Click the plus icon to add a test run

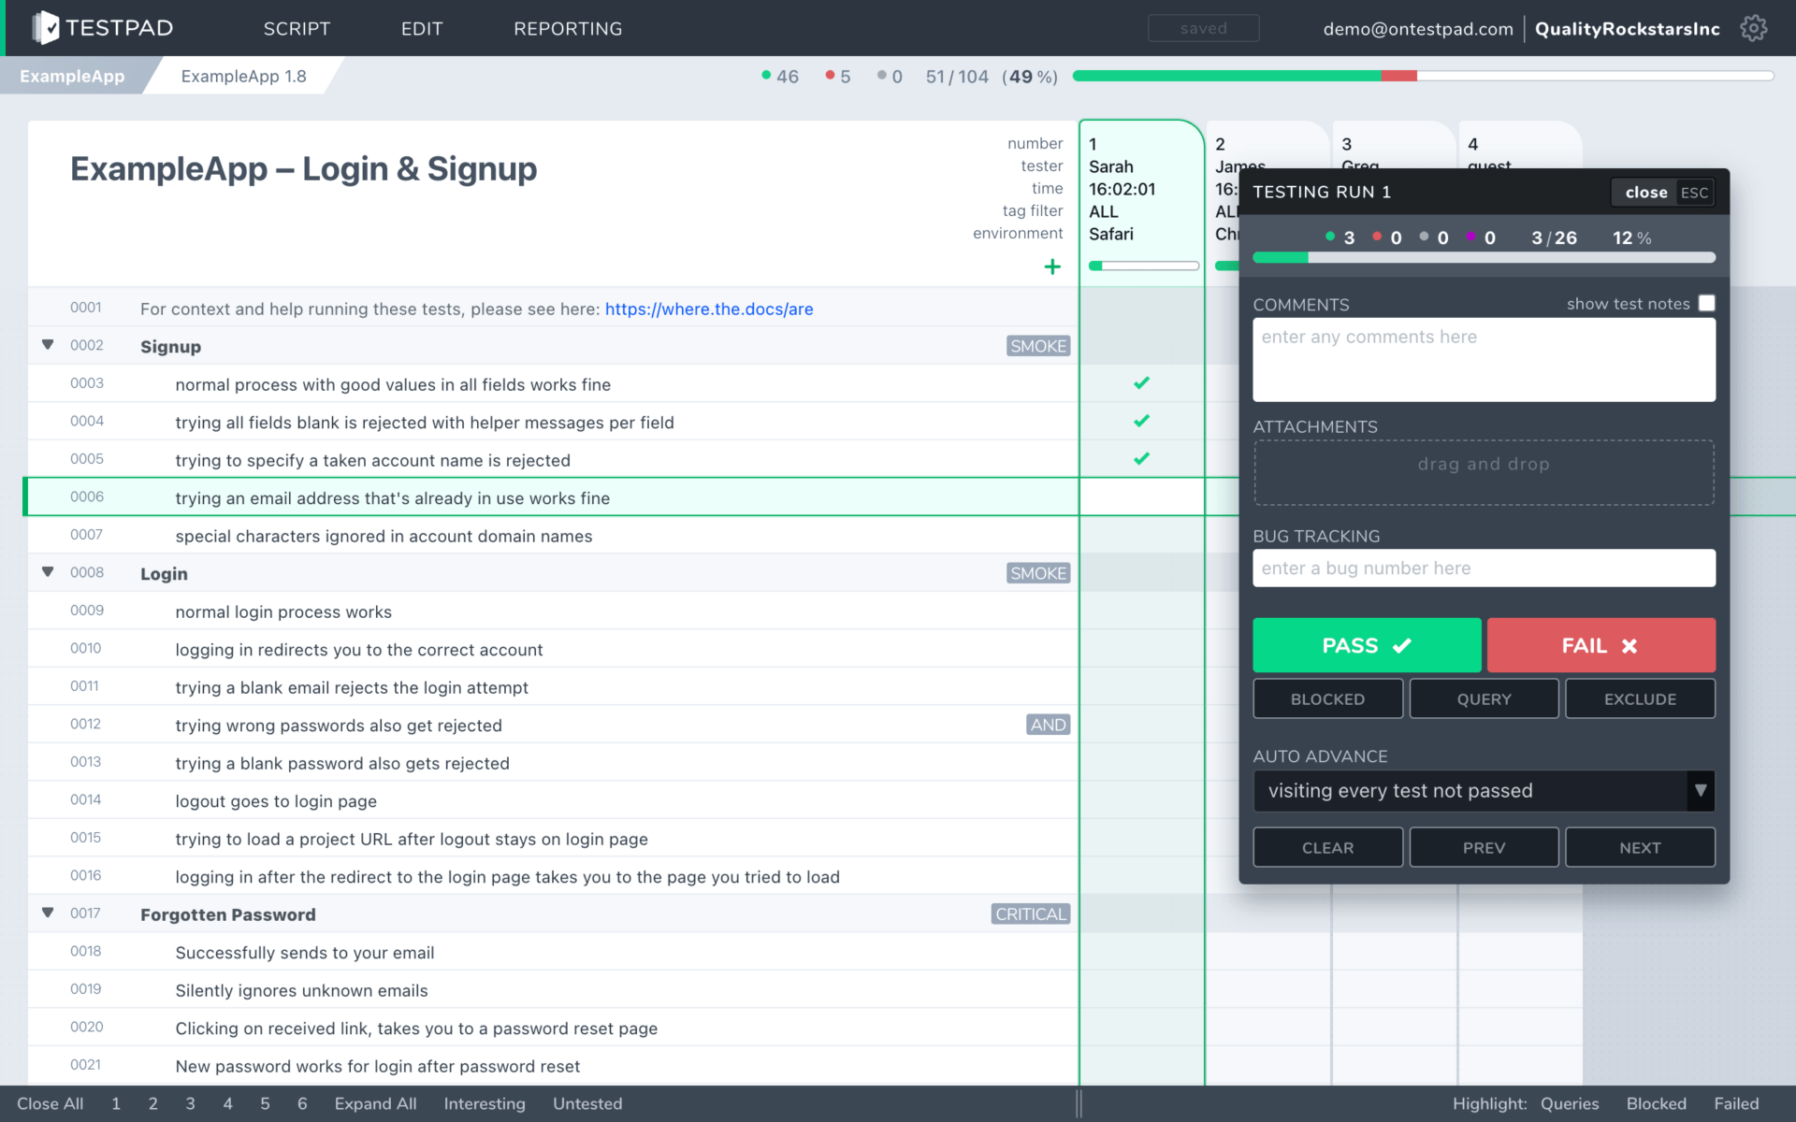pyautogui.click(x=1052, y=266)
